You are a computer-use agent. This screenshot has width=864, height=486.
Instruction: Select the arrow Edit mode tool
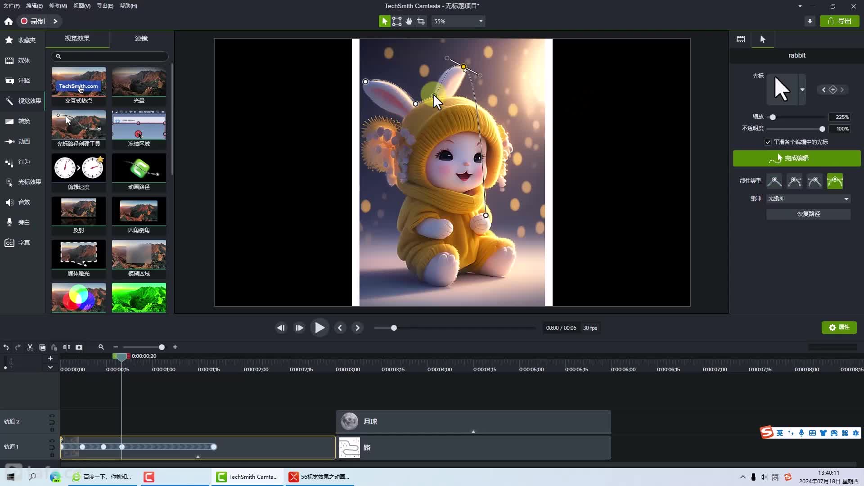click(x=384, y=21)
